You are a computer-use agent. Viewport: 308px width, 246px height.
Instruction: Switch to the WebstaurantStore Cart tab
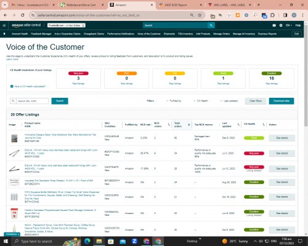tap(81, 5)
